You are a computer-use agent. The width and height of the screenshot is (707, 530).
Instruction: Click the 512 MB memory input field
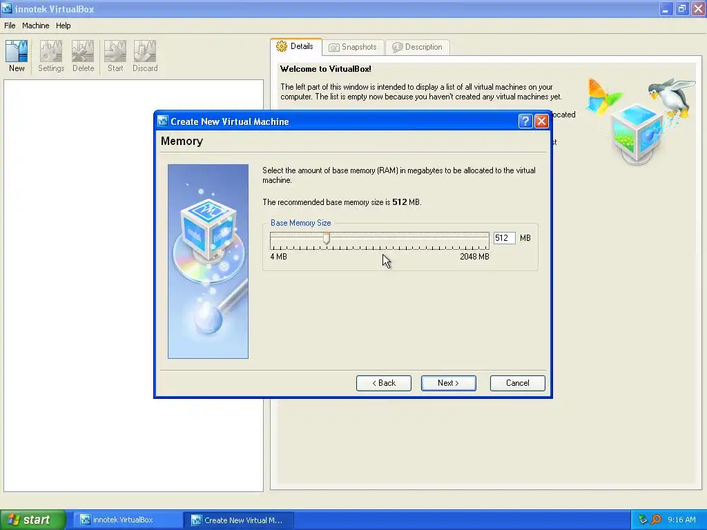pos(504,238)
